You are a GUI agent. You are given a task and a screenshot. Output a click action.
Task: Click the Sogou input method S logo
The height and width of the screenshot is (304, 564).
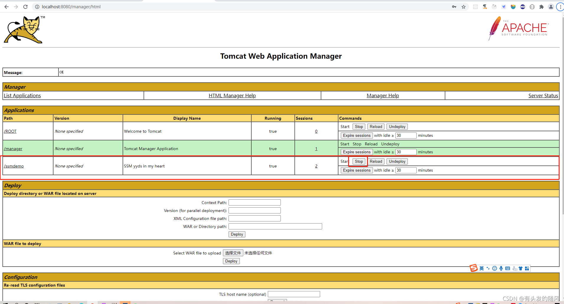[474, 268]
